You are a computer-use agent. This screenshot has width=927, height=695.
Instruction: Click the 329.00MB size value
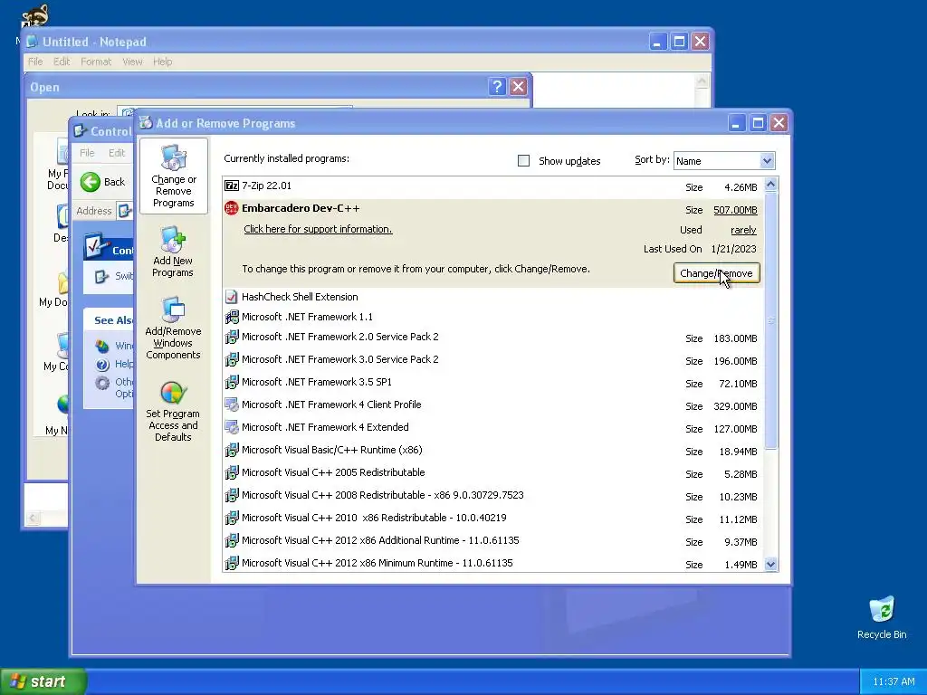735,406
